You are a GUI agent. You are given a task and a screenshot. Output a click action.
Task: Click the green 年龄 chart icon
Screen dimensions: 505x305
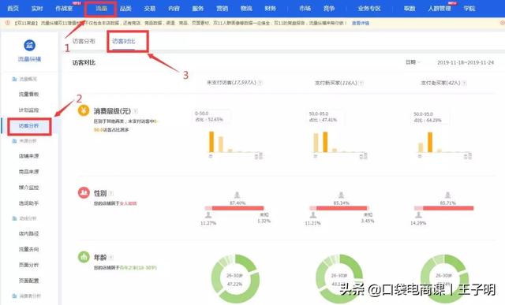[84, 257]
